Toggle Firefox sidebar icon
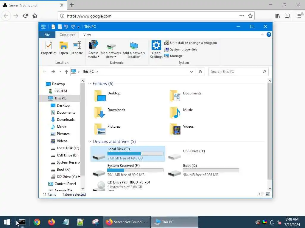This screenshot has height=228, width=305. click(x=287, y=16)
